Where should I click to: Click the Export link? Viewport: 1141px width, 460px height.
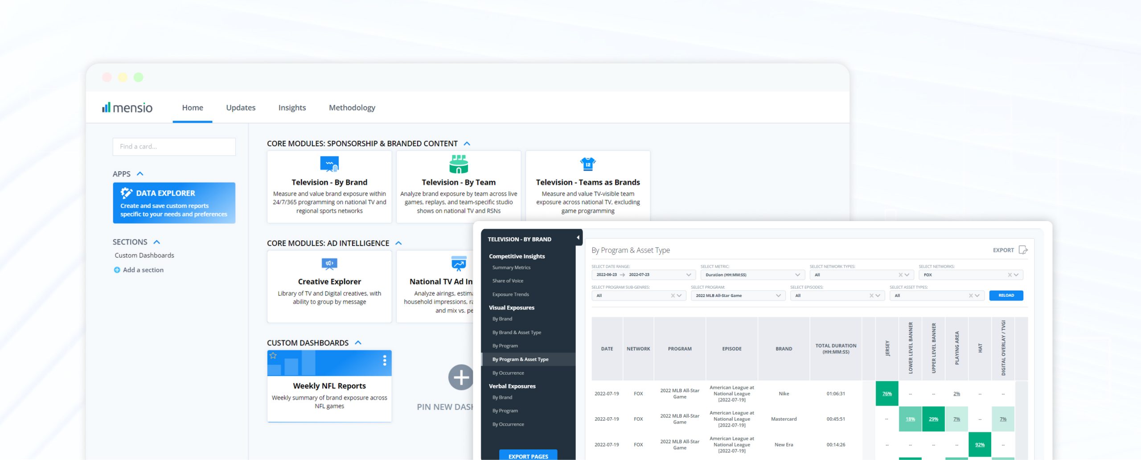pos(1003,250)
